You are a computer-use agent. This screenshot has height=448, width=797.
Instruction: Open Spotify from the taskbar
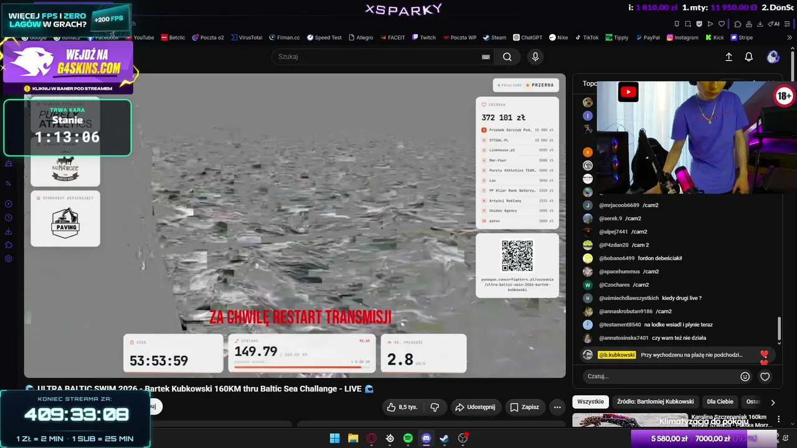[408, 438]
